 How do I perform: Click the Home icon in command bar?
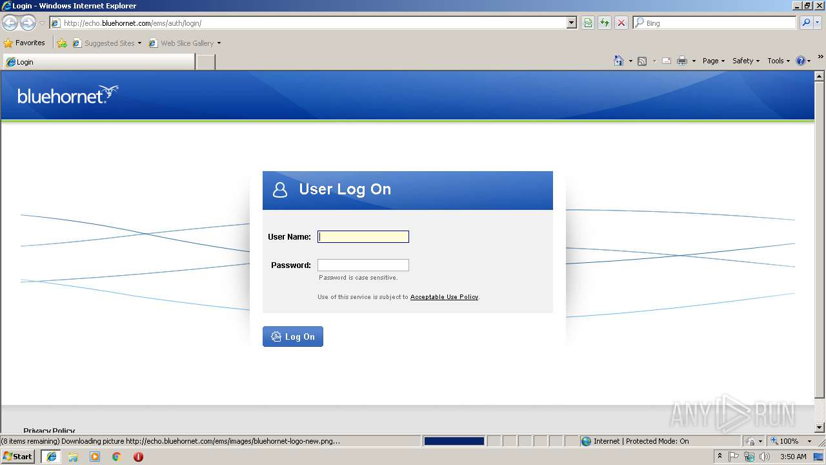pos(619,61)
